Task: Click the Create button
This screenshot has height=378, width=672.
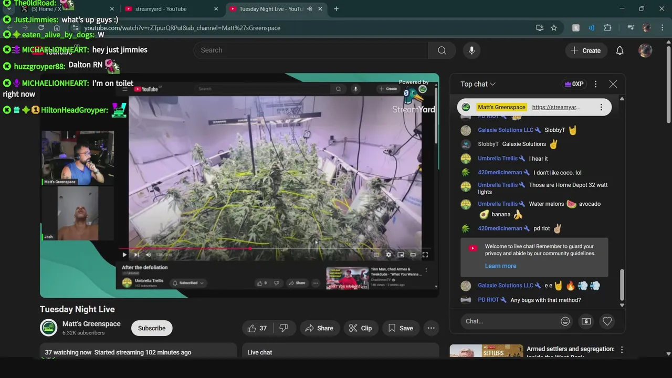Action: pyautogui.click(x=586, y=50)
